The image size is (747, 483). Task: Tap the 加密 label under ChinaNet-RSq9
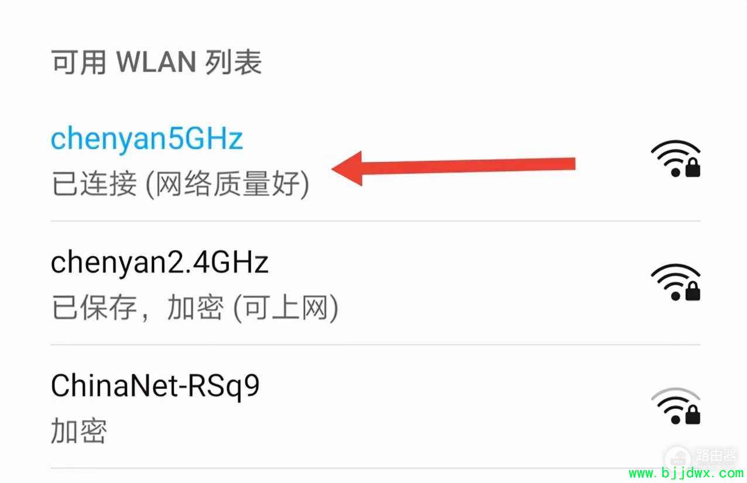79,432
